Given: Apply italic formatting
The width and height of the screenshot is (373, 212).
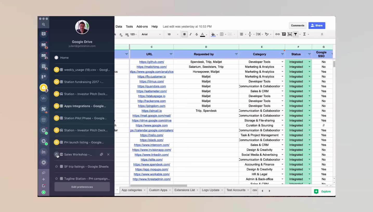Looking at the screenshot, I should (190, 34).
